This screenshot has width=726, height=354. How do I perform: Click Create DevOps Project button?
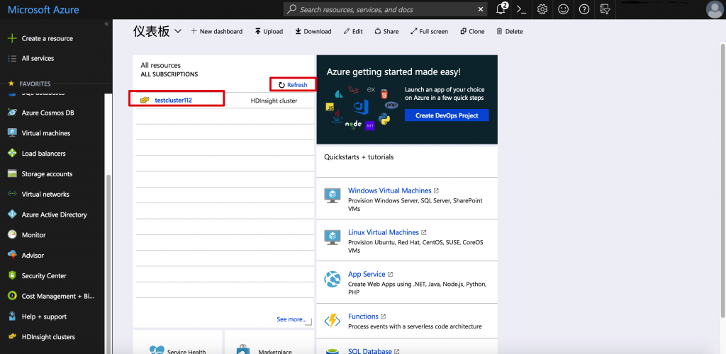pyautogui.click(x=447, y=115)
